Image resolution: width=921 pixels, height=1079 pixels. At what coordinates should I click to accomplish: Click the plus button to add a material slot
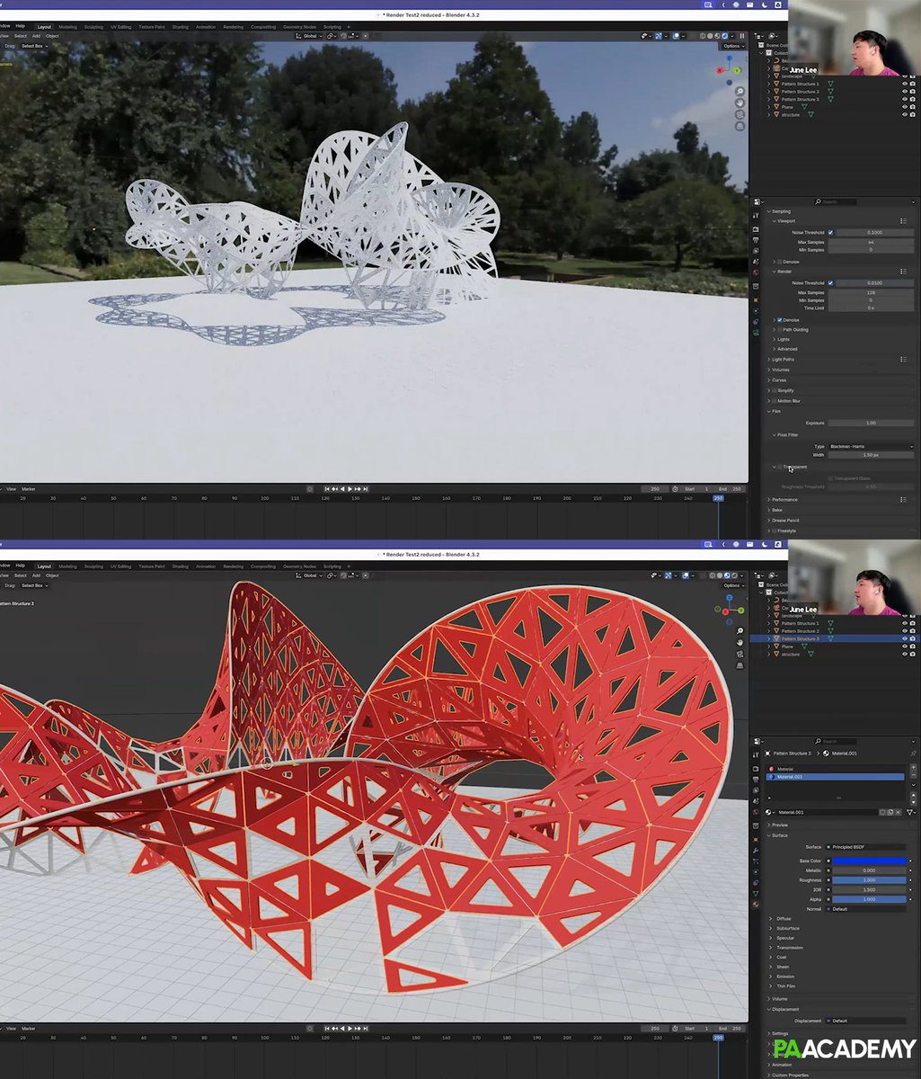point(914,767)
